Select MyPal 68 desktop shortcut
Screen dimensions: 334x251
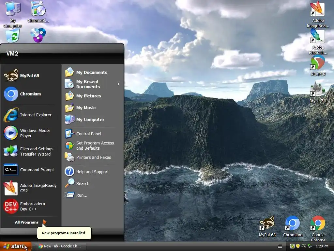(267, 226)
